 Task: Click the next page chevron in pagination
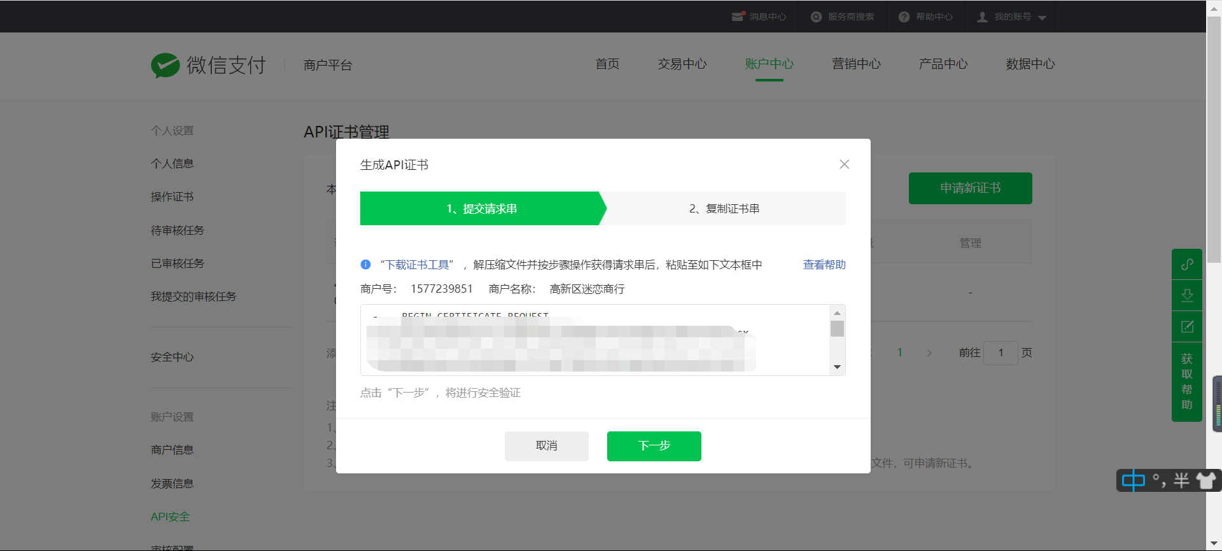(x=929, y=353)
